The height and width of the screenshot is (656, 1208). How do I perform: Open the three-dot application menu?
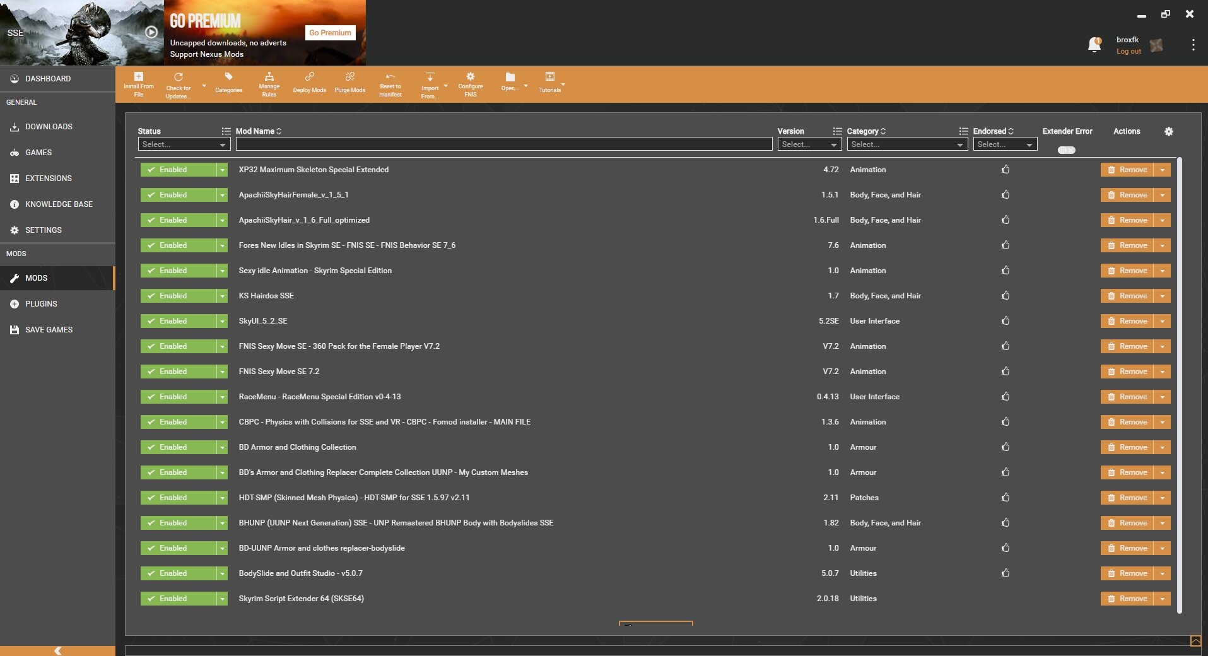(x=1193, y=45)
